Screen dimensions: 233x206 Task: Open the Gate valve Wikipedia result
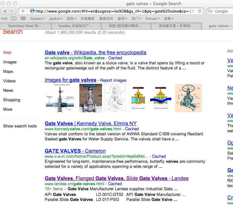click(x=95, y=53)
